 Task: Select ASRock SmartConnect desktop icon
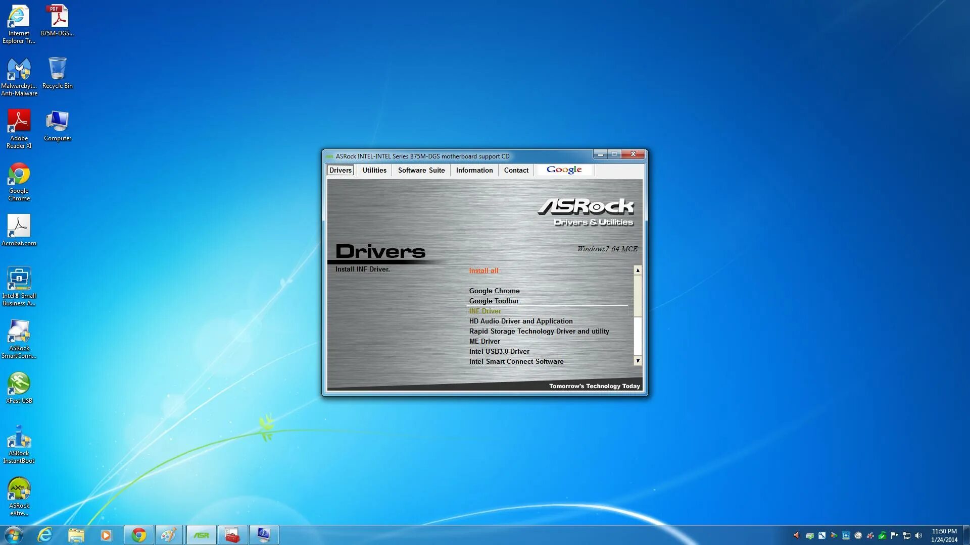(19, 339)
